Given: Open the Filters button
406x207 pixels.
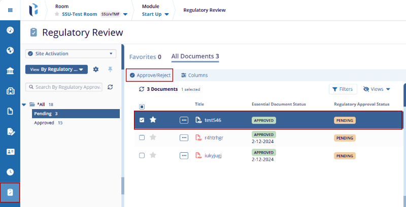Looking at the screenshot, I should [x=343, y=89].
